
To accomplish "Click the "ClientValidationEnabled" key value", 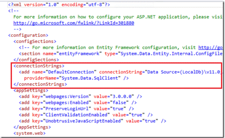I will click(x=75, y=115).
